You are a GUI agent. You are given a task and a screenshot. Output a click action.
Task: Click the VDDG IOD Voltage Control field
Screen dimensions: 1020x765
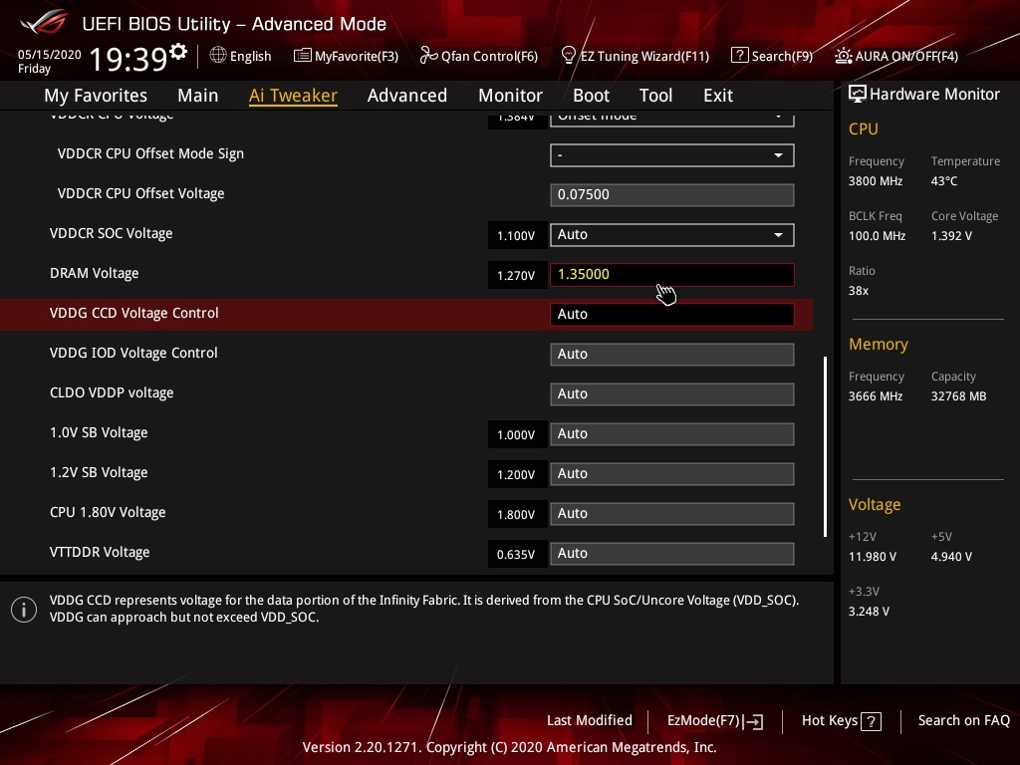(672, 355)
